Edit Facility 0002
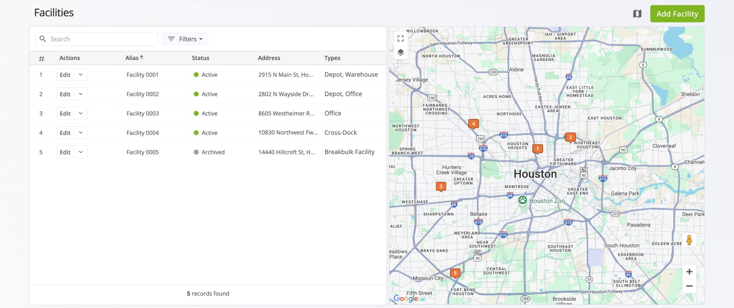Screen dimensions: 734x308 (x=65, y=94)
